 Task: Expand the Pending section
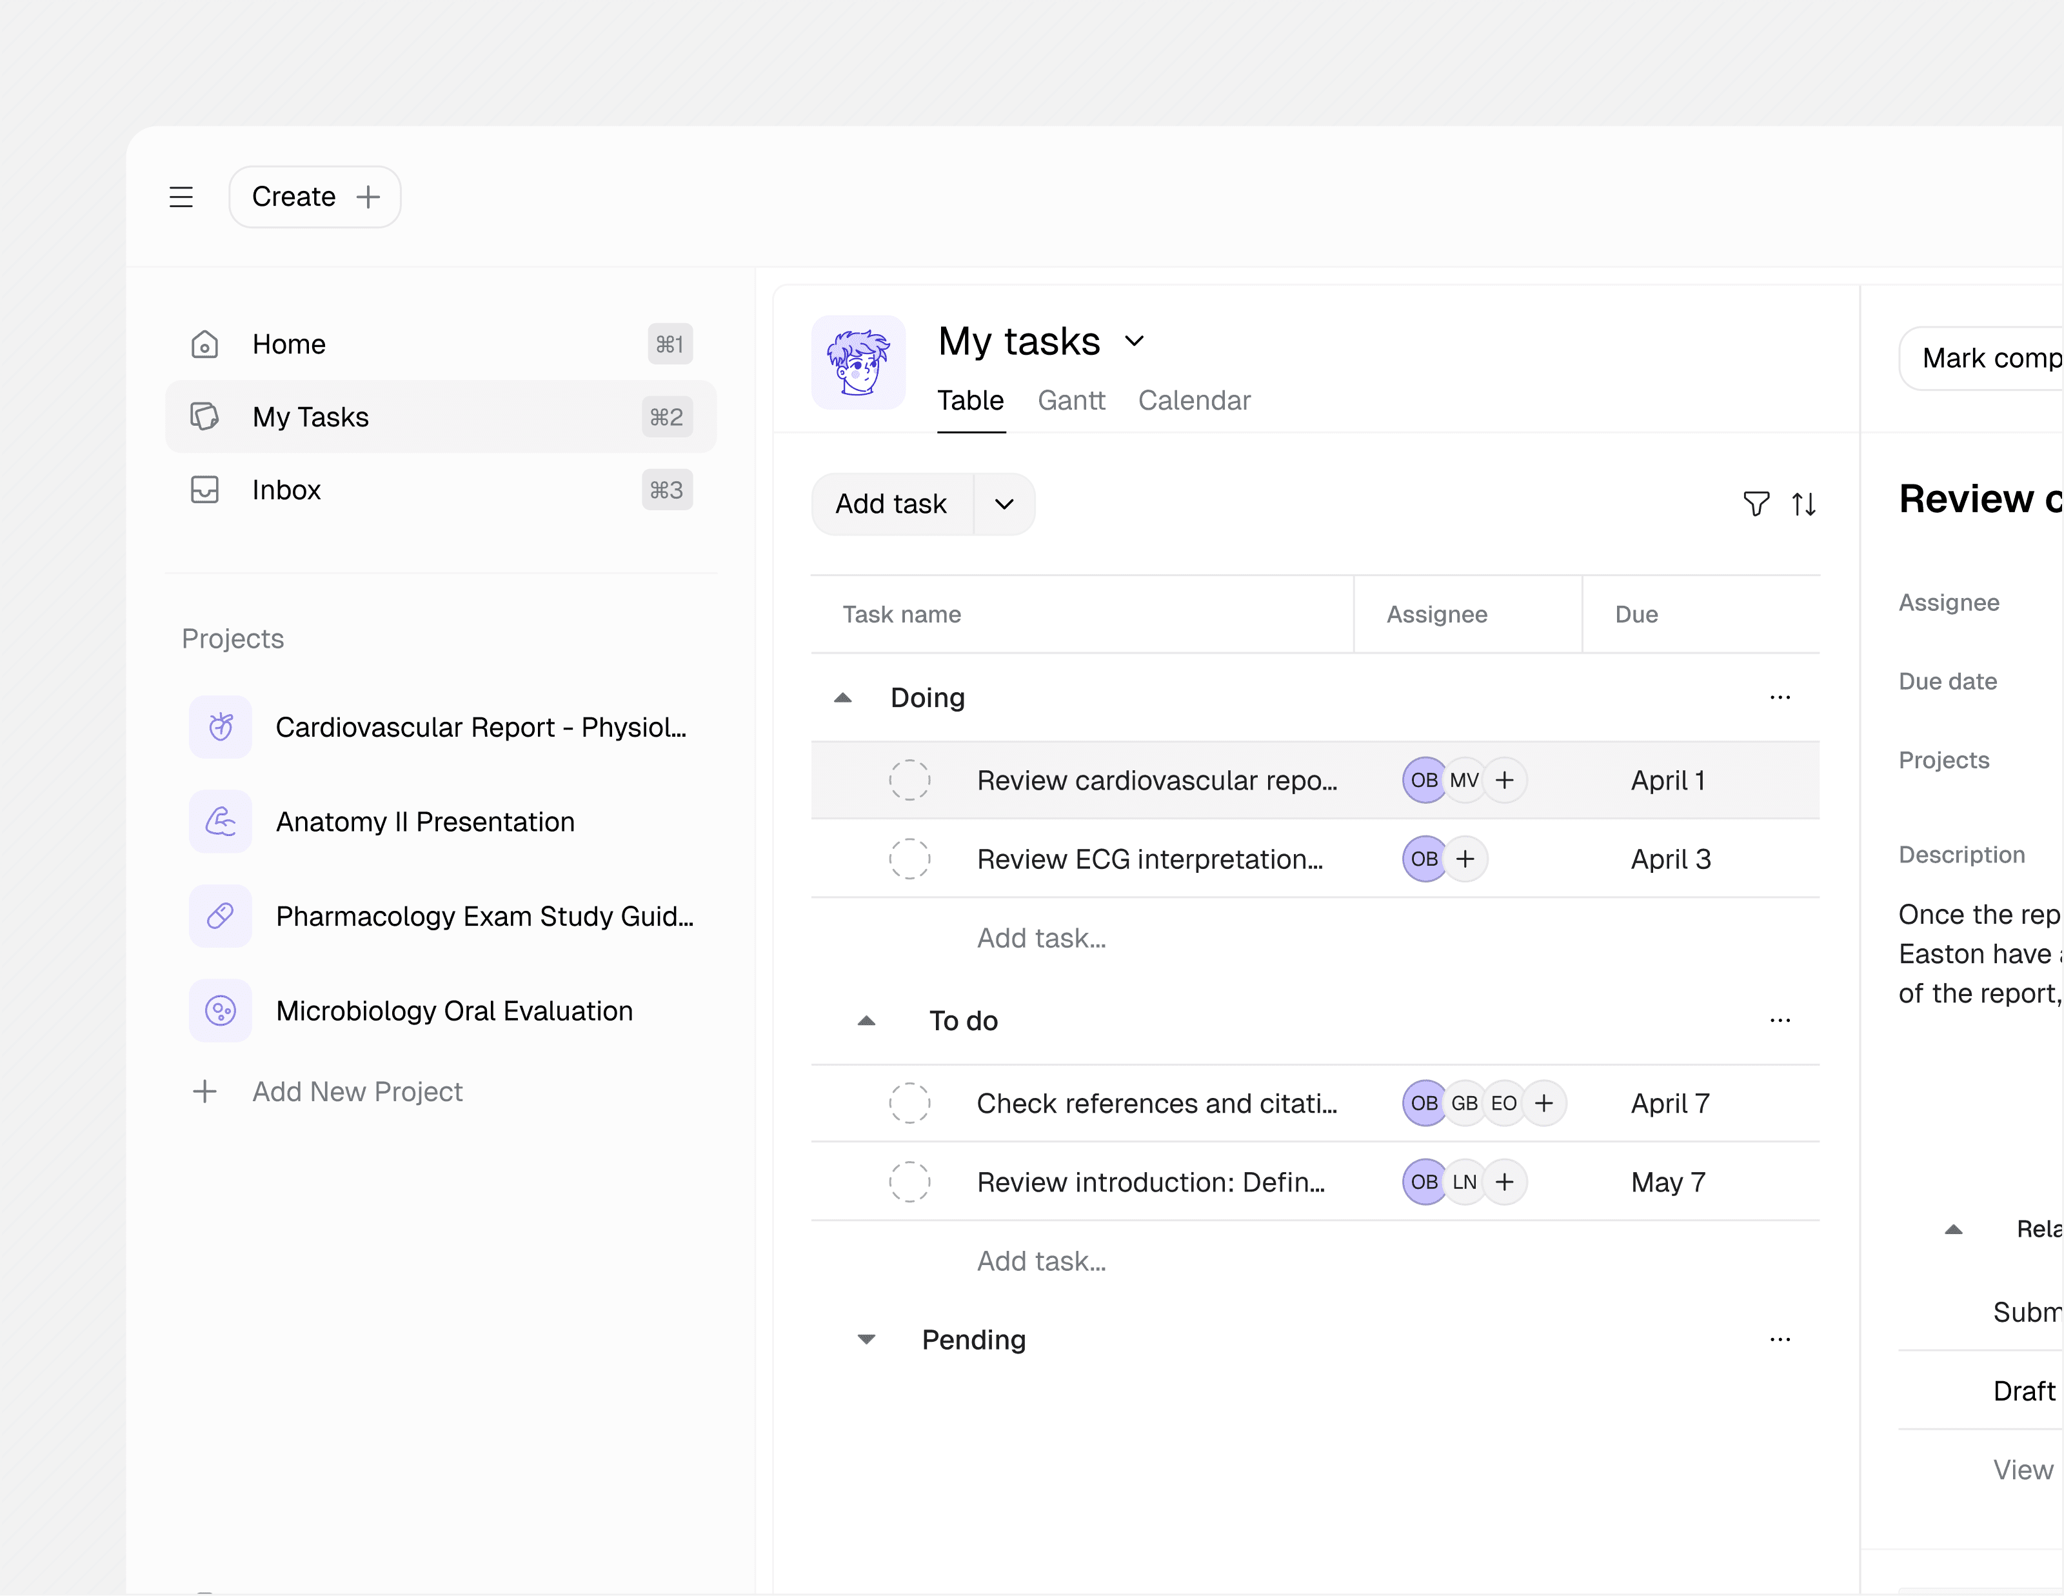click(x=866, y=1339)
